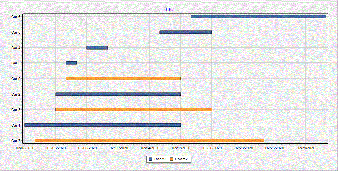Screen dimensions: 338x171
Task: Click the 02/05/2020 date label
Action: 56,148
